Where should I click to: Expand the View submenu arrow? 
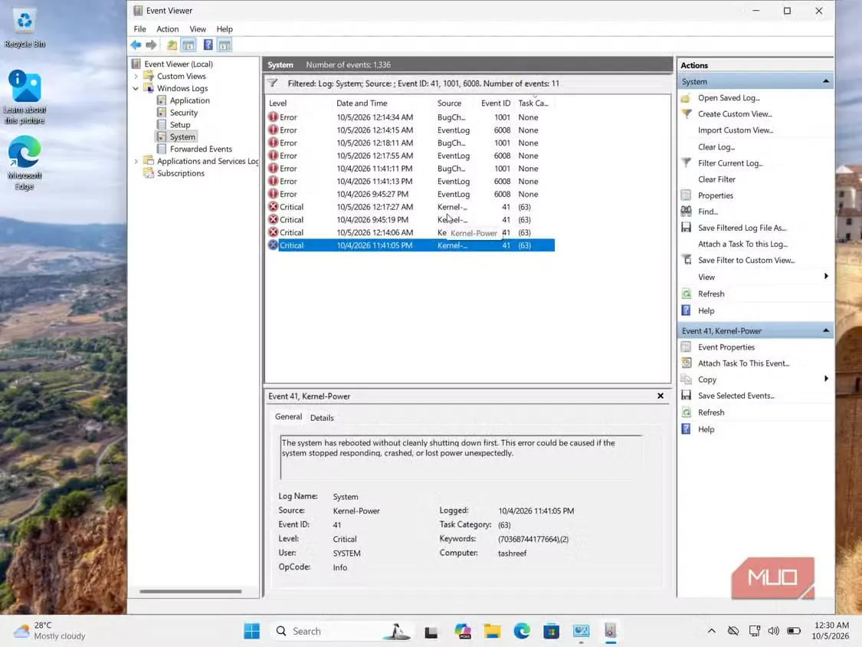coord(826,276)
